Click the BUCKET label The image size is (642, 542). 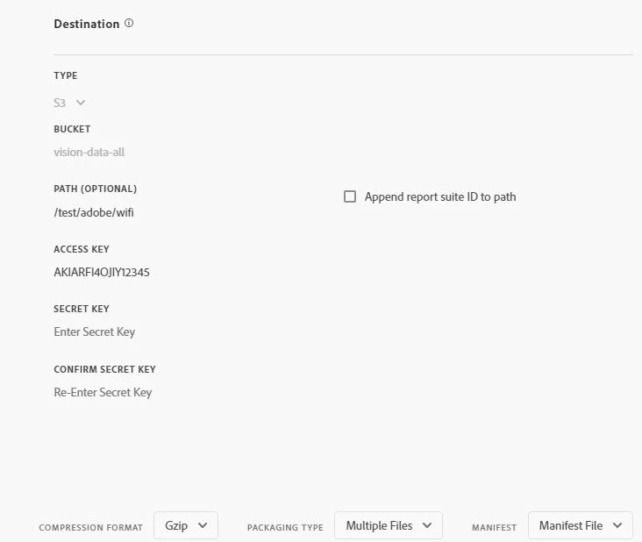click(72, 129)
